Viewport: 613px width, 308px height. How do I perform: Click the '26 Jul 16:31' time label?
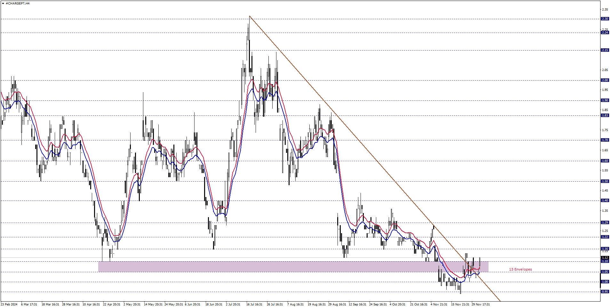[x=275, y=304]
